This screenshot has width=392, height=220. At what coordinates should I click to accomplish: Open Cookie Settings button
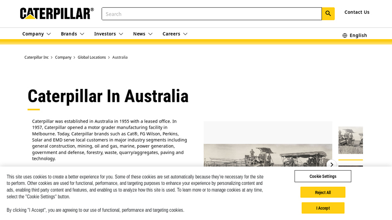click(x=323, y=176)
